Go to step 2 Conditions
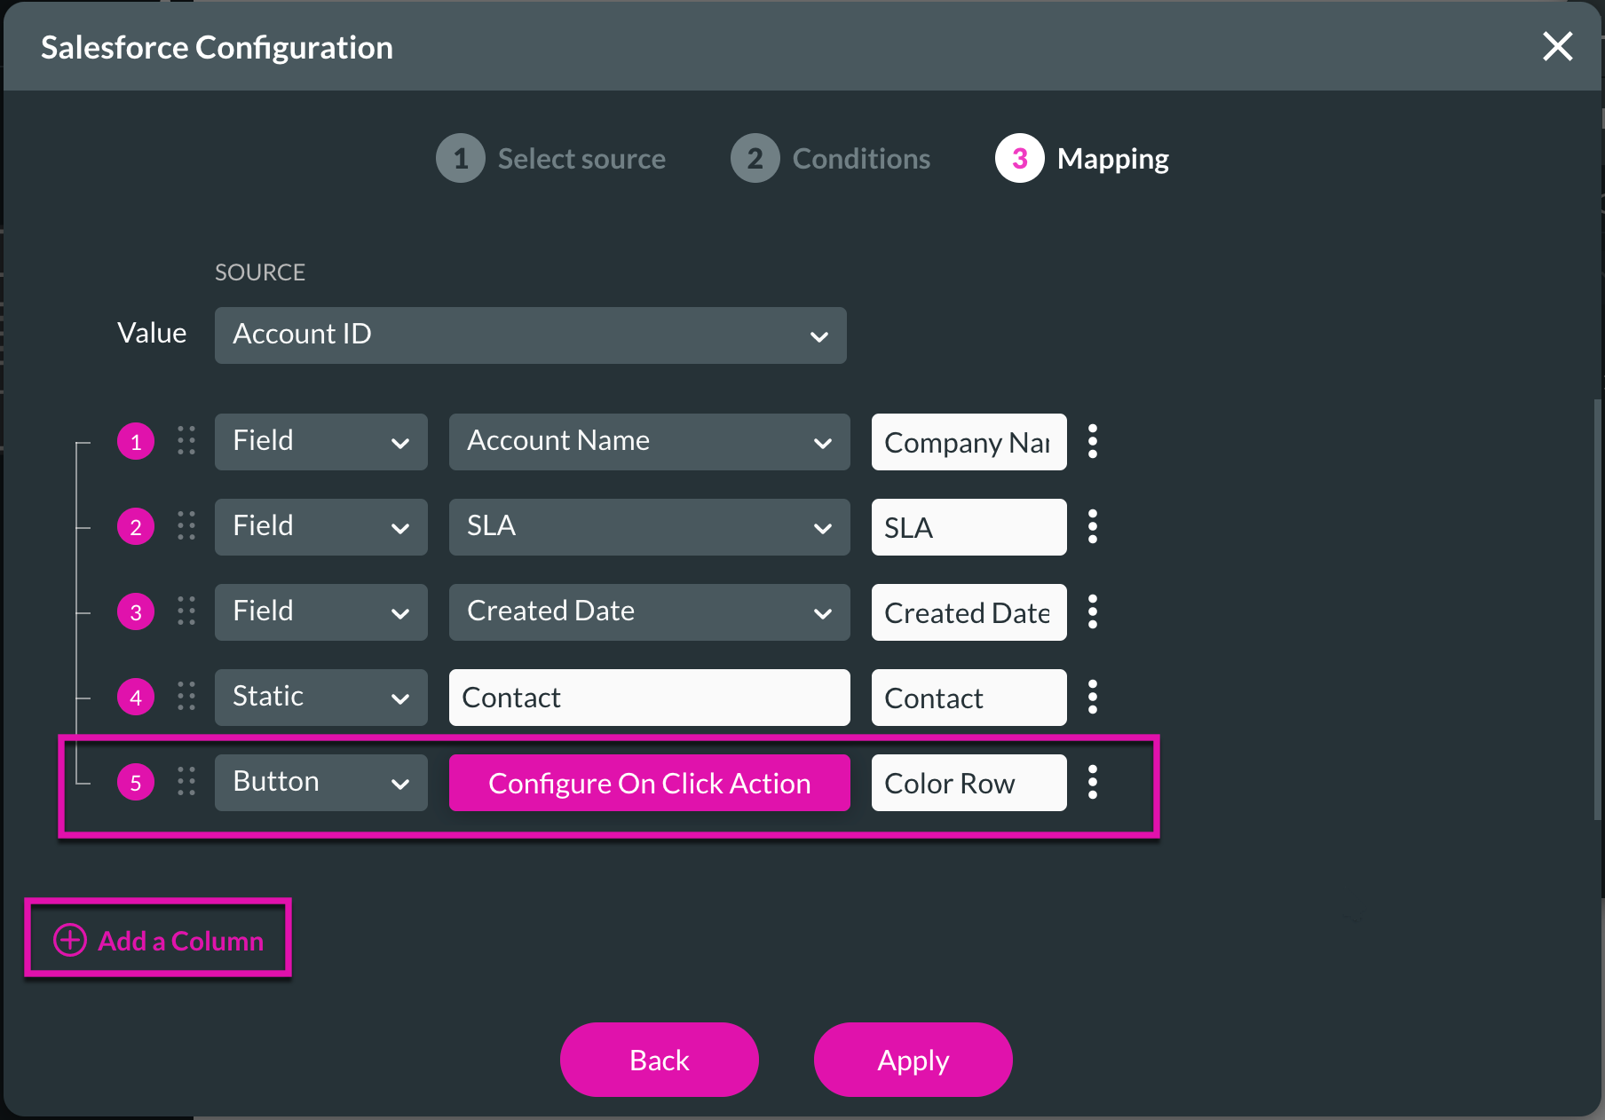The width and height of the screenshot is (1605, 1120). pos(830,159)
